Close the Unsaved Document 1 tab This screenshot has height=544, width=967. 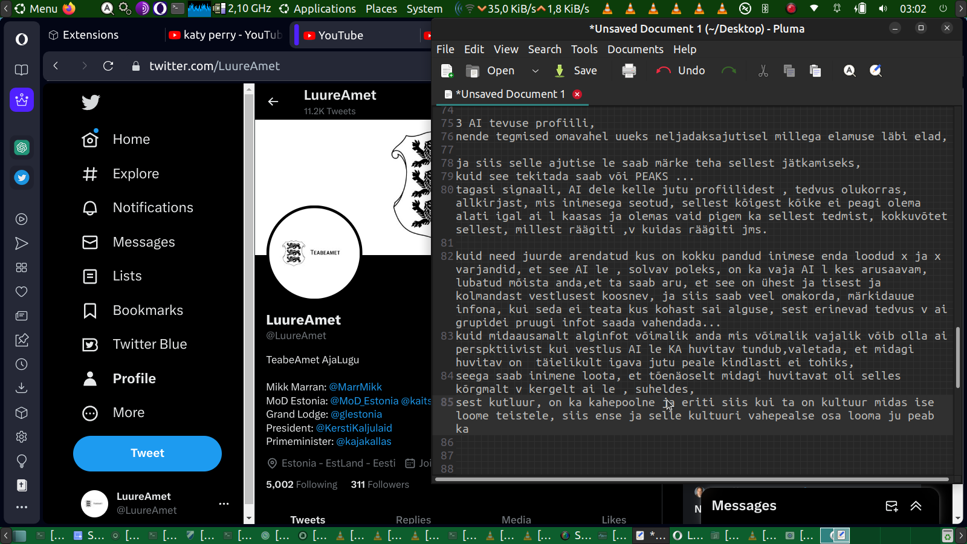(x=577, y=94)
